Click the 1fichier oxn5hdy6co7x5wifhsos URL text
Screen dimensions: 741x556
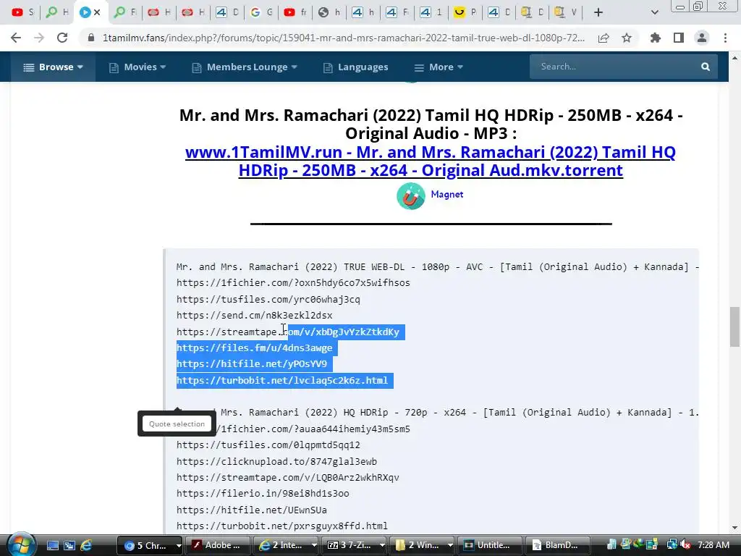tap(293, 283)
